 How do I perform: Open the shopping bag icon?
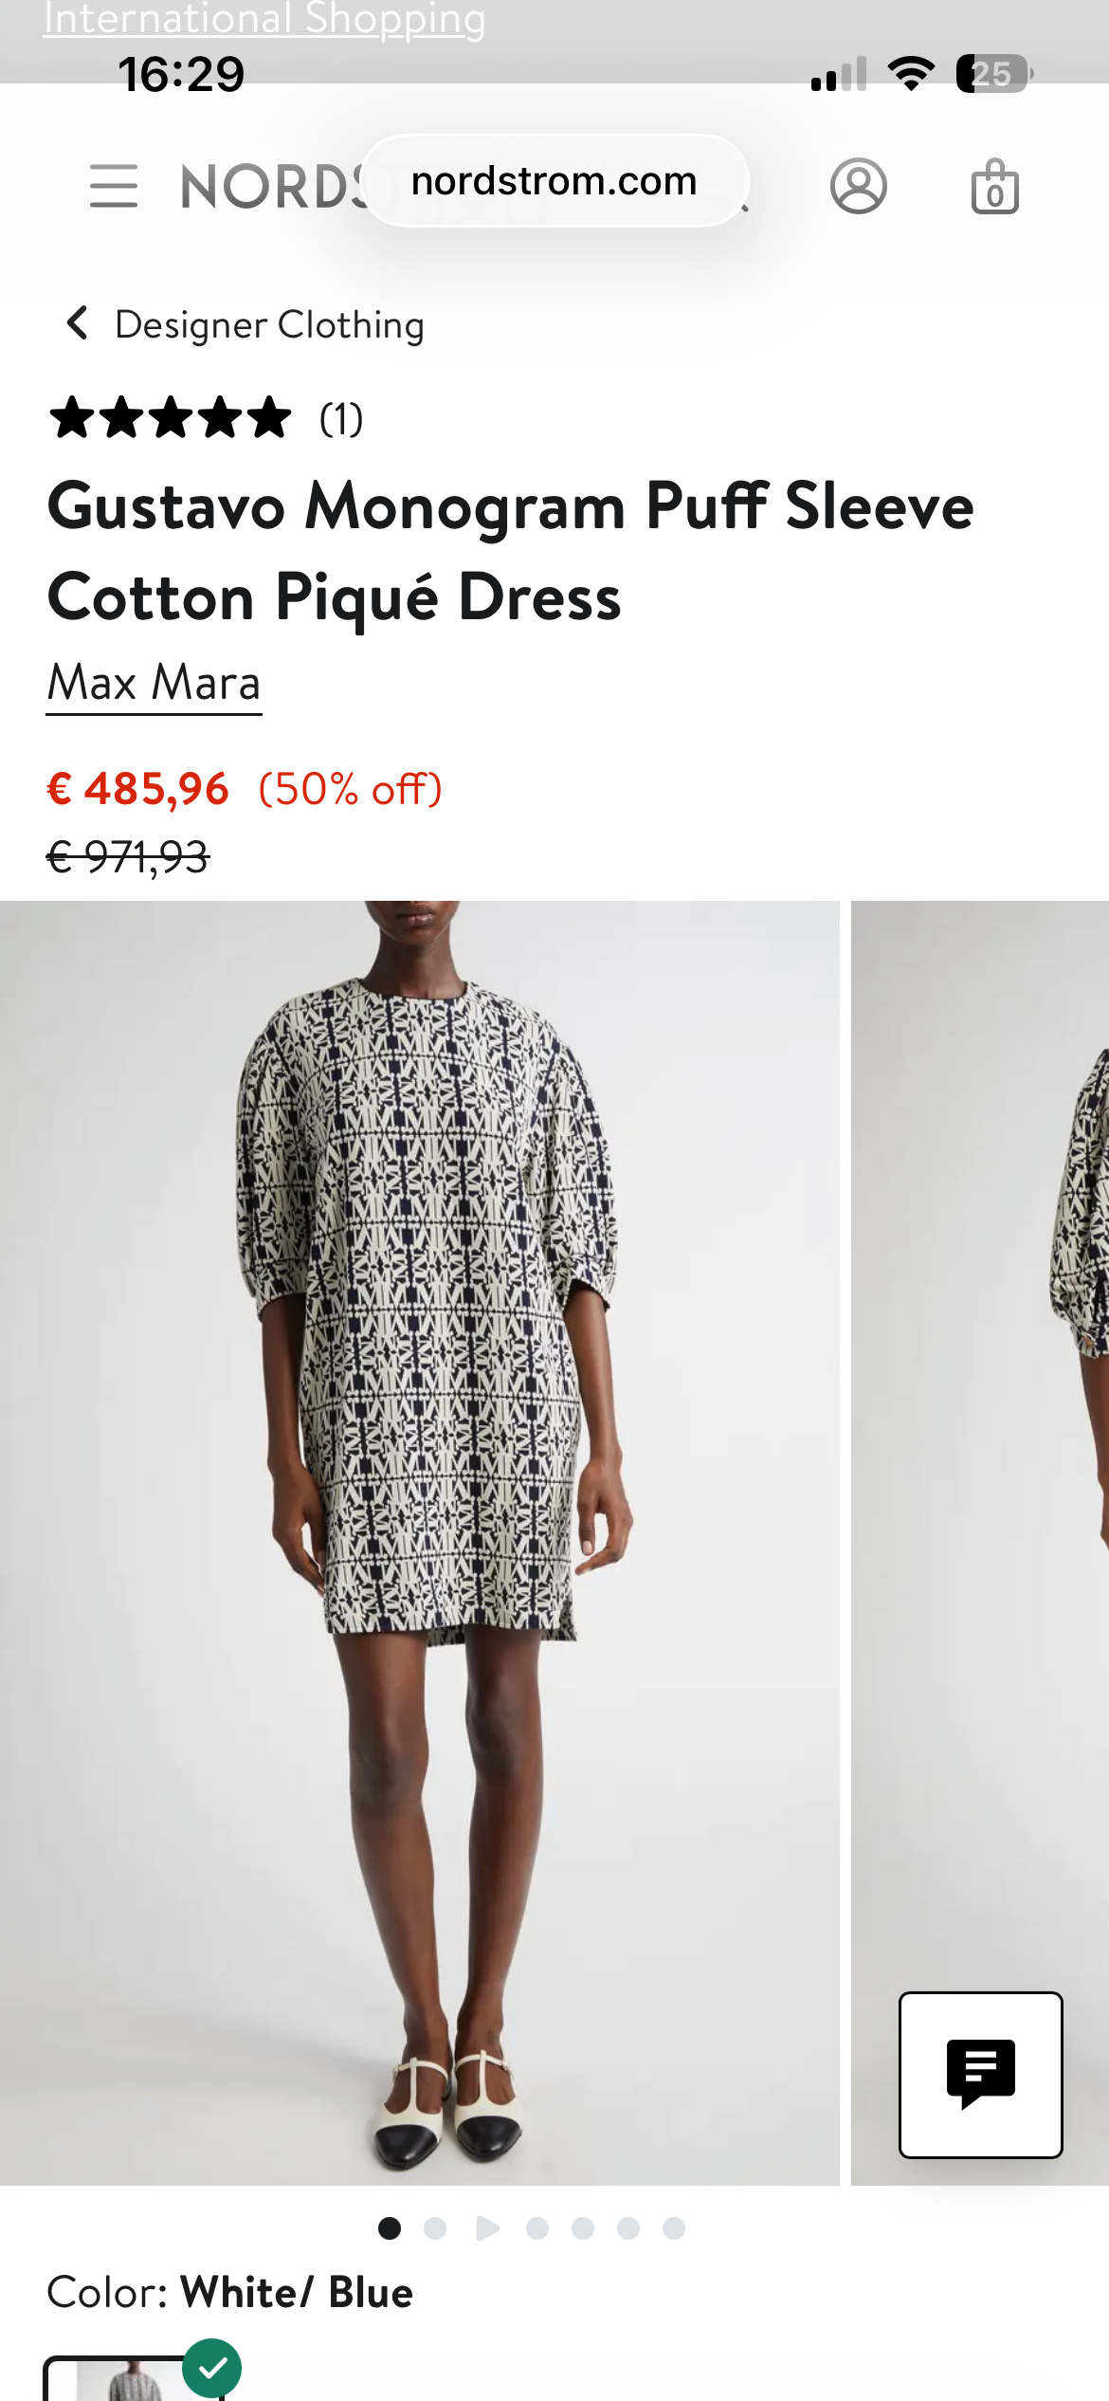[995, 186]
